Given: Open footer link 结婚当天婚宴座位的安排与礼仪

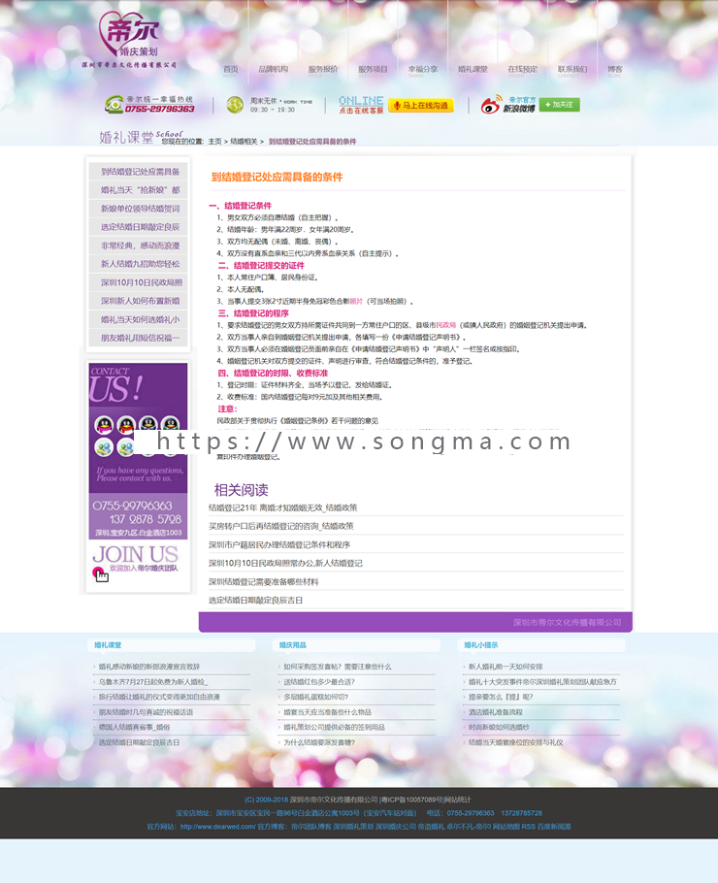Looking at the screenshot, I should [516, 742].
